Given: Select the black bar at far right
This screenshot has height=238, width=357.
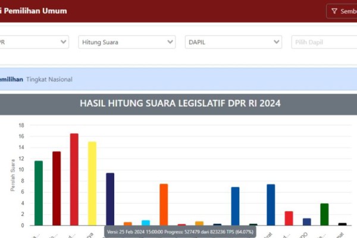Looking at the screenshot, I should tap(343, 224).
